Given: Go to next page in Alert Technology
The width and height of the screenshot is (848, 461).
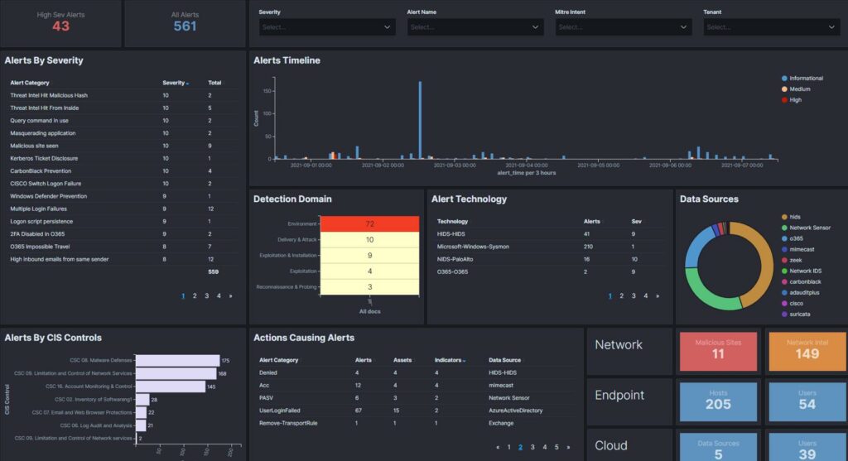Looking at the screenshot, I should [658, 296].
